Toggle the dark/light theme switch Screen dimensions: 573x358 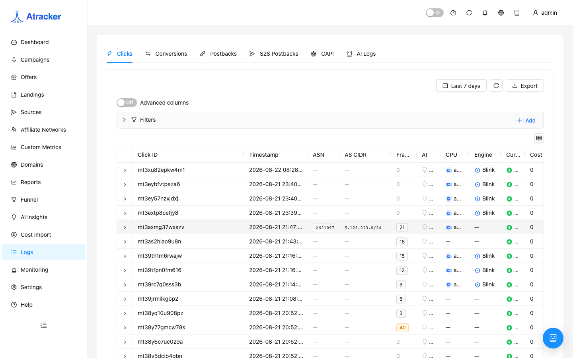click(x=435, y=13)
